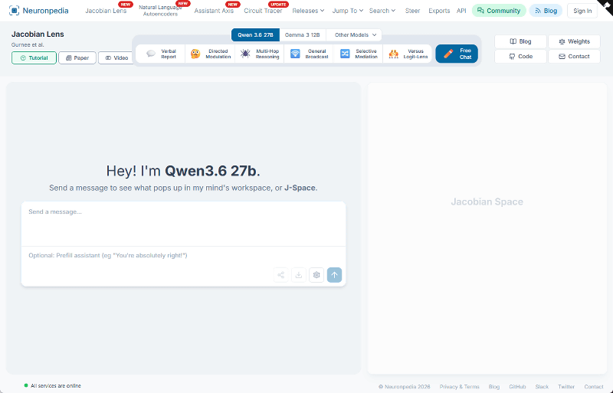Start a Free Chat session
This screenshot has width=613, height=393.
point(457,54)
